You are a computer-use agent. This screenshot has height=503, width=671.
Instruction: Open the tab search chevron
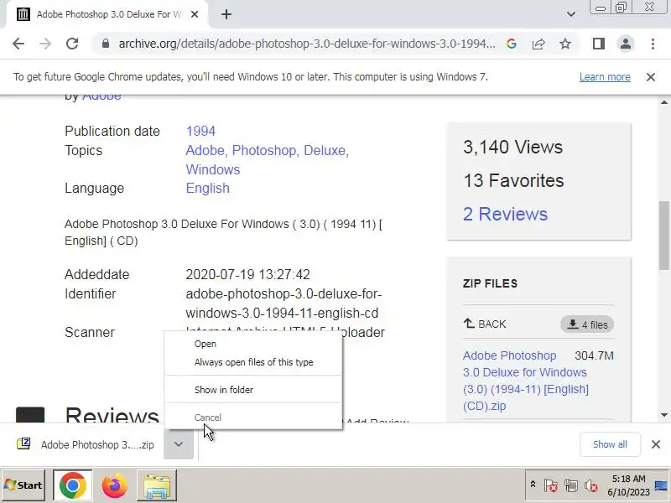pos(571,14)
